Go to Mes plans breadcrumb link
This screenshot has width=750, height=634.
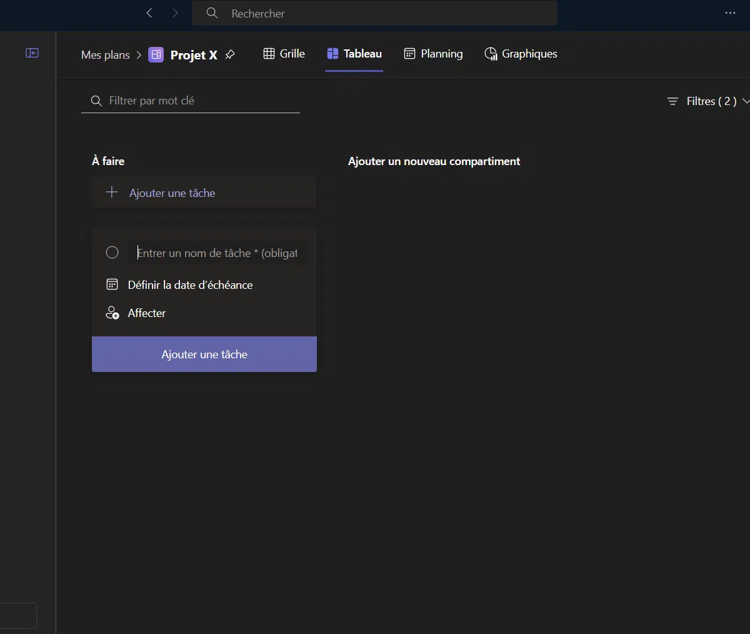[105, 55]
